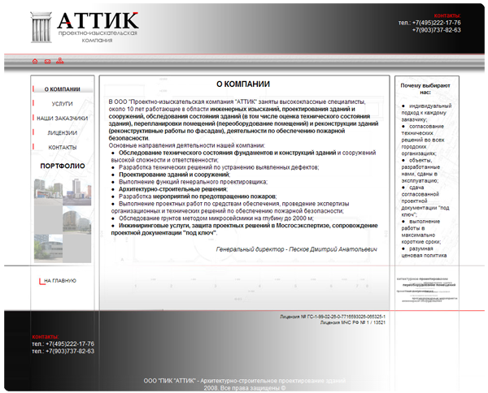Viewport: 488px width, 393px height.
Task: Click Обследование грунтов методом микросейсмики bullet
Action: point(216,218)
